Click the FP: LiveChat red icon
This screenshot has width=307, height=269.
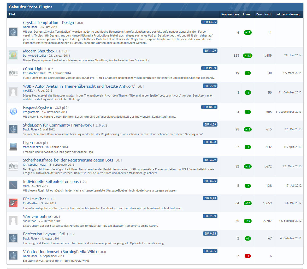[x=13, y=203]
